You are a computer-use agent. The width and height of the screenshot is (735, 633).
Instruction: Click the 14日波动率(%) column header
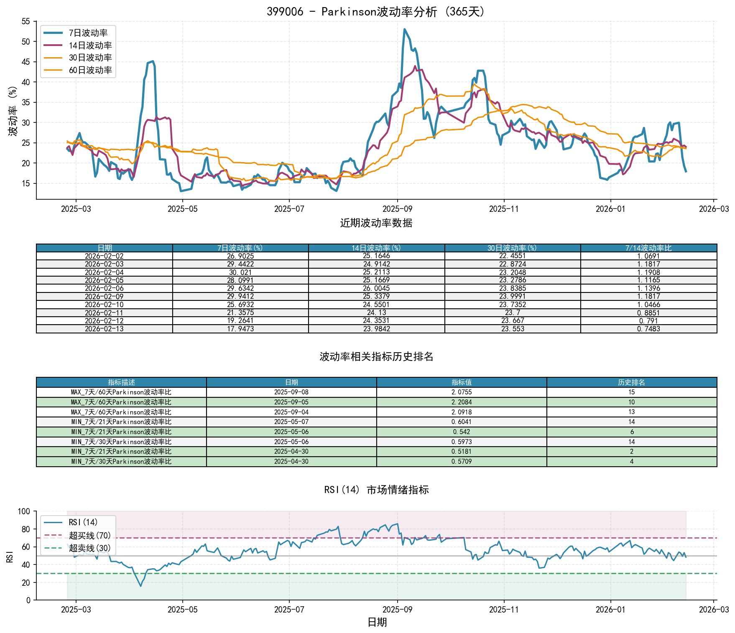(376, 248)
